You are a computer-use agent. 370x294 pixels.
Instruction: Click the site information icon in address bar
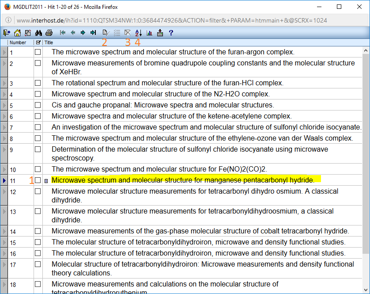(x=8, y=20)
